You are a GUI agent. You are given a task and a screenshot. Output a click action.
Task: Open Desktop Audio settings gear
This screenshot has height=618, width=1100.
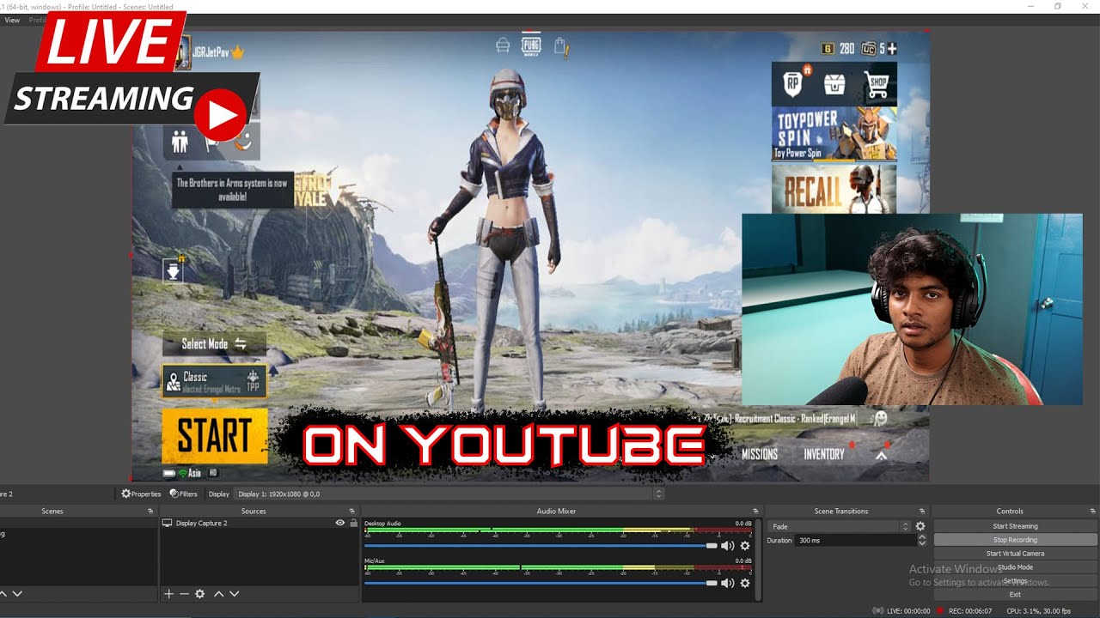click(x=745, y=546)
